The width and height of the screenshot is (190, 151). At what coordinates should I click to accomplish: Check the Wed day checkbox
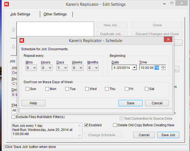(x=87, y=89)
